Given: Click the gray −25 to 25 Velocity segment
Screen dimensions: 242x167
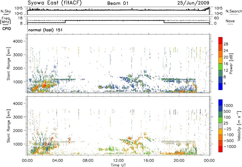Looking at the screenshot, I should click(221, 126).
